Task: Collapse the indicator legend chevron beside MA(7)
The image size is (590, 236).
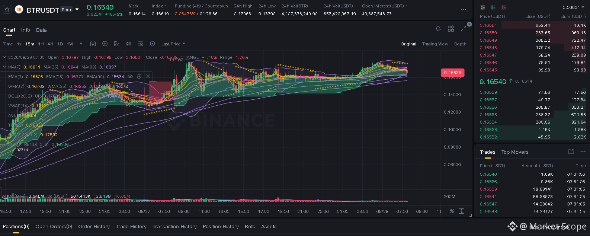Action: coord(4,67)
